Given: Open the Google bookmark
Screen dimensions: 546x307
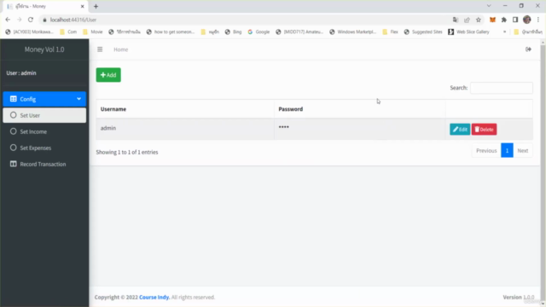Looking at the screenshot, I should [258, 32].
